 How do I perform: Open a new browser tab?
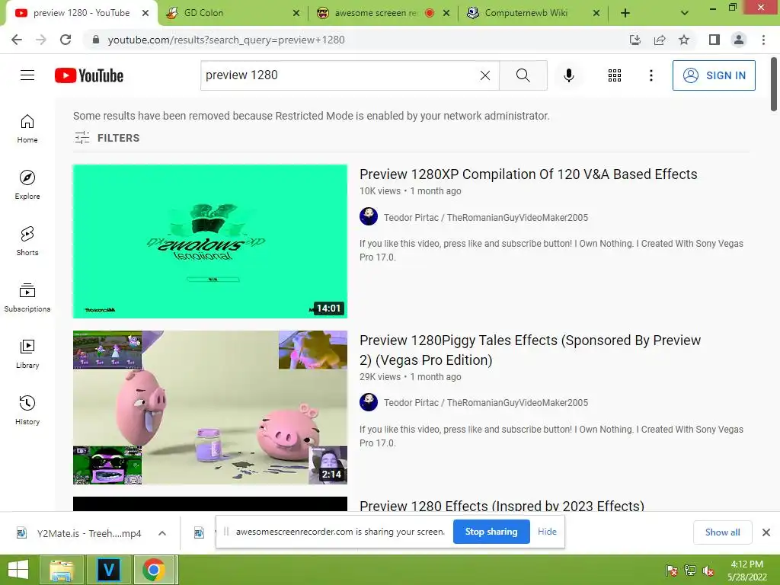tap(625, 13)
